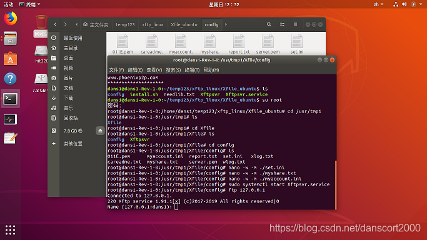Go to 主文件夹 in the path bar
The width and height of the screenshot is (427, 240).
coord(96,24)
